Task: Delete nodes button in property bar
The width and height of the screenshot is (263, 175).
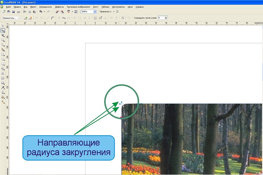Action: [30, 18]
